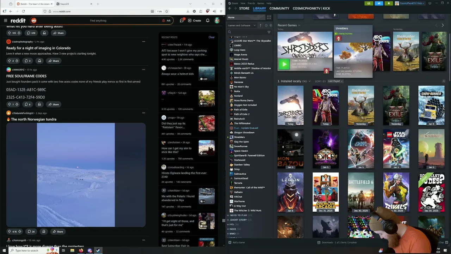Bookmark page with browser star icon
Viewport: 451px width, 254px height.
166,11
